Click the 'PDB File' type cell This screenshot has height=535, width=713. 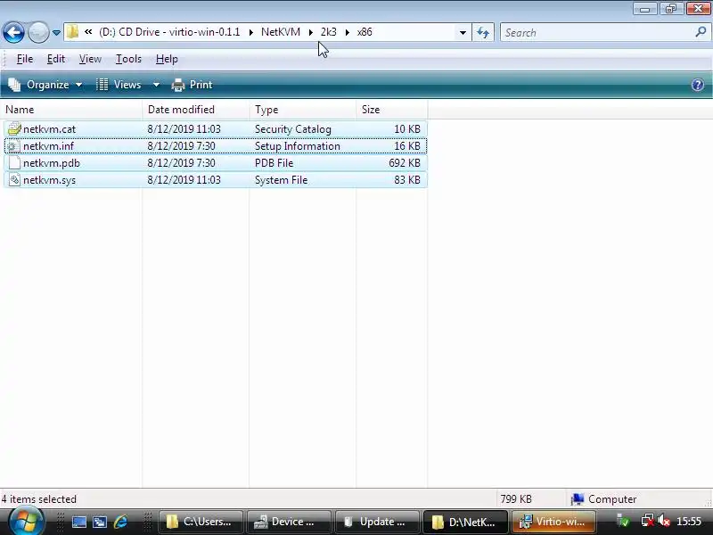(274, 163)
